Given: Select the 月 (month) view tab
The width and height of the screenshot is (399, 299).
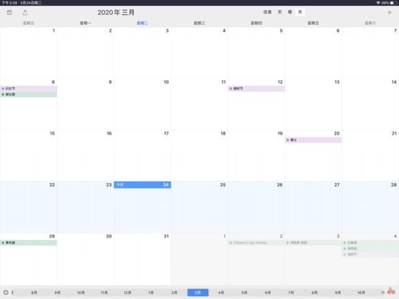Looking at the screenshot, I should pyautogui.click(x=300, y=12).
